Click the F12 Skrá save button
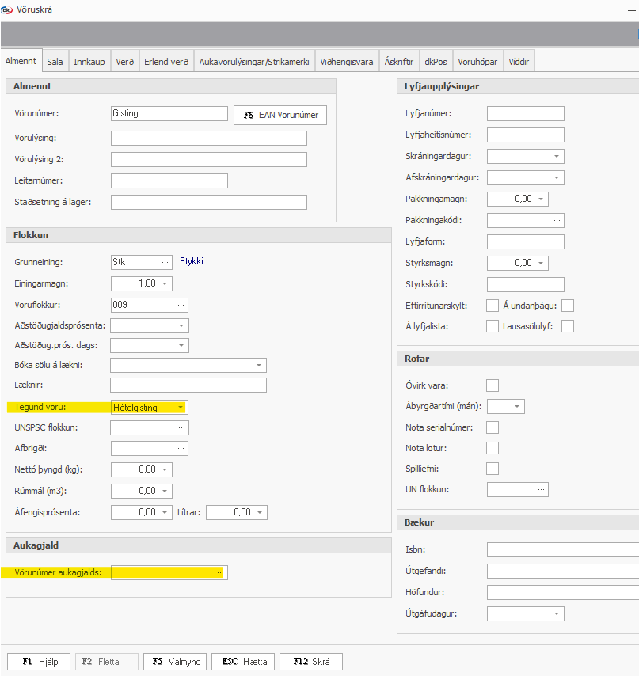Screen dimensions: 639x676 pyautogui.click(x=311, y=662)
